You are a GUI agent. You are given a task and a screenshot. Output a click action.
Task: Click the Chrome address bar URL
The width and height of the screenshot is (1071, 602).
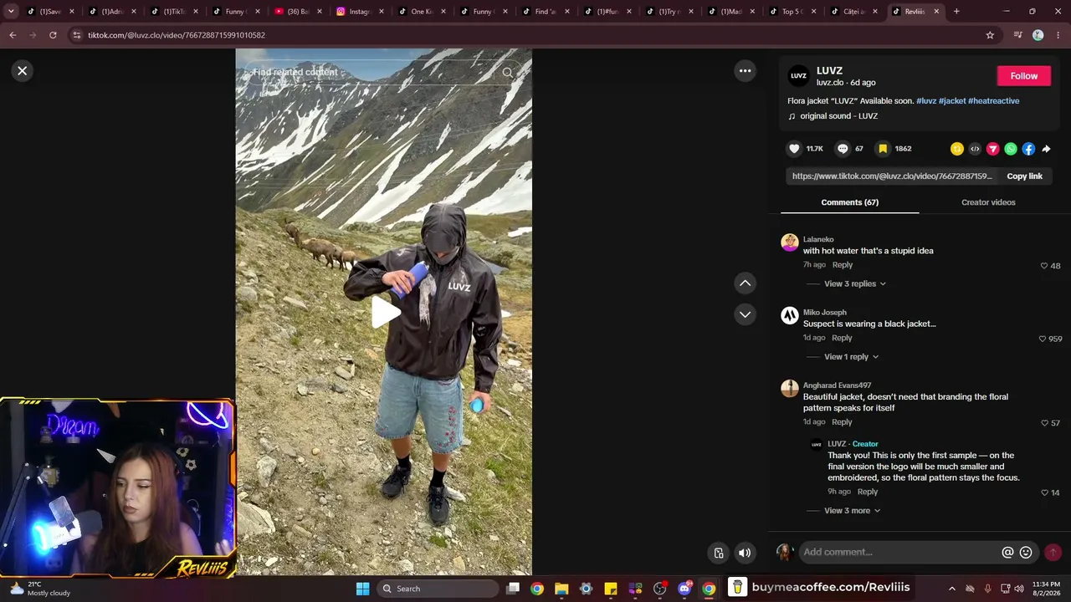tap(177, 35)
